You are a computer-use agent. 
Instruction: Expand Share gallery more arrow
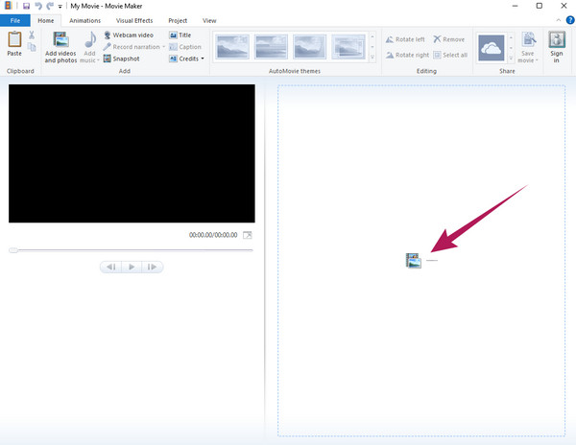tap(511, 58)
